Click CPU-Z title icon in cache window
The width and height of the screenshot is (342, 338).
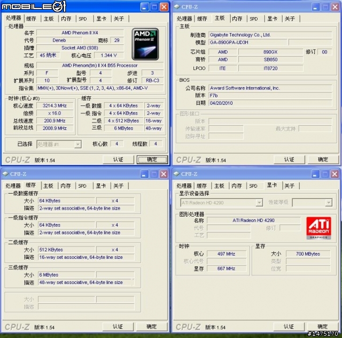(5, 174)
